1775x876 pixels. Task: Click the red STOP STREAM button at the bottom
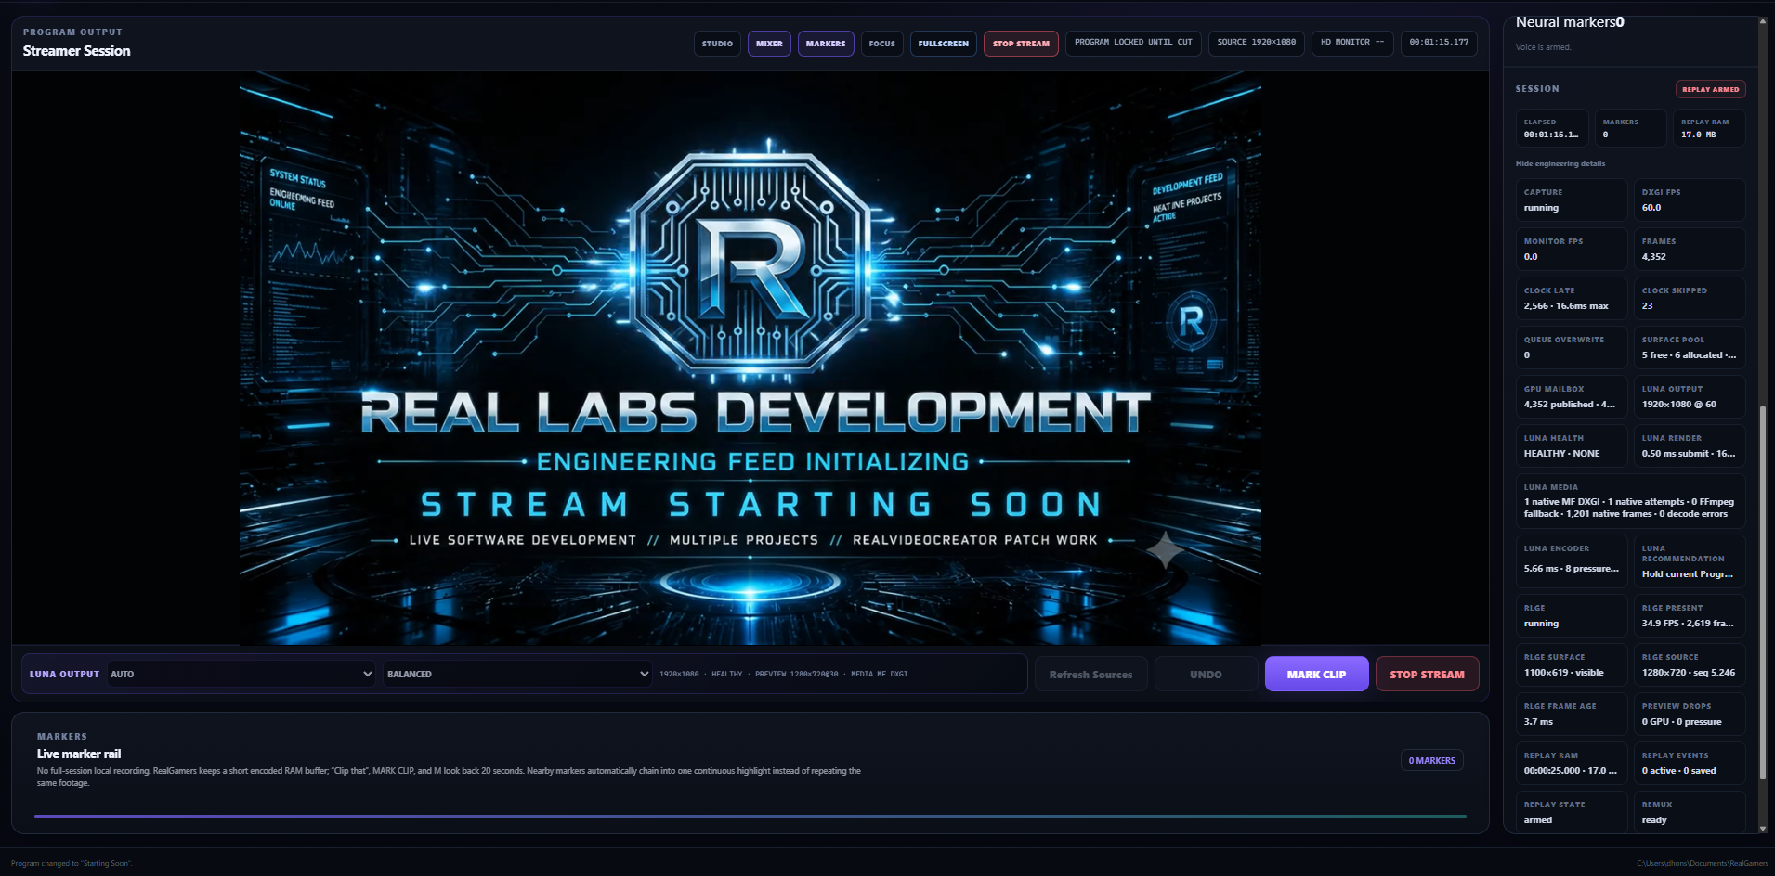[1427, 675]
